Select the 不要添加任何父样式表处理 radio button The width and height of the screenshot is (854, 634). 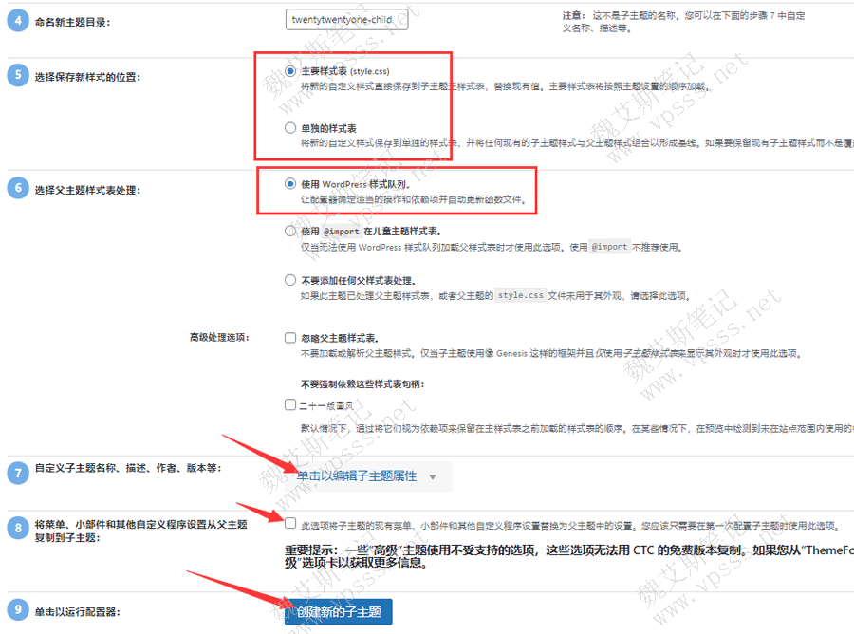coord(289,279)
